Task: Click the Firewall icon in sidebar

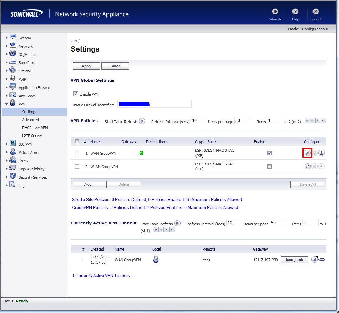Action: 13,70
